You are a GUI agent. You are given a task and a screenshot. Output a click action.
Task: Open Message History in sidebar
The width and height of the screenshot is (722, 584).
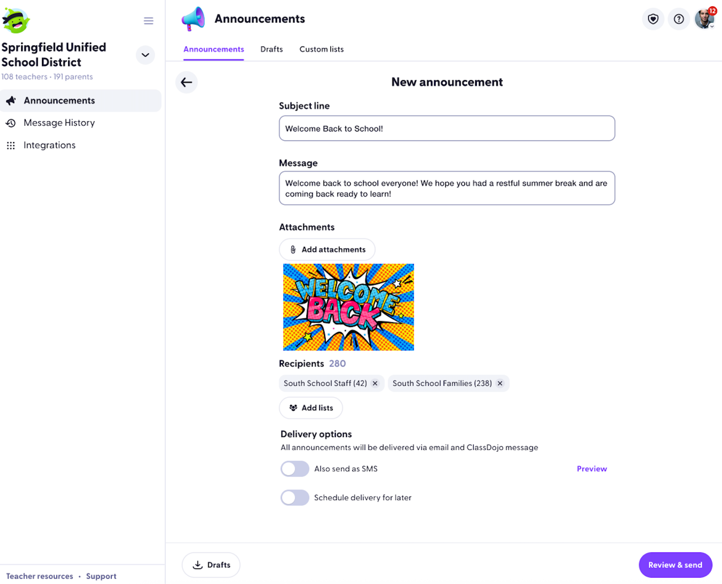coord(59,123)
